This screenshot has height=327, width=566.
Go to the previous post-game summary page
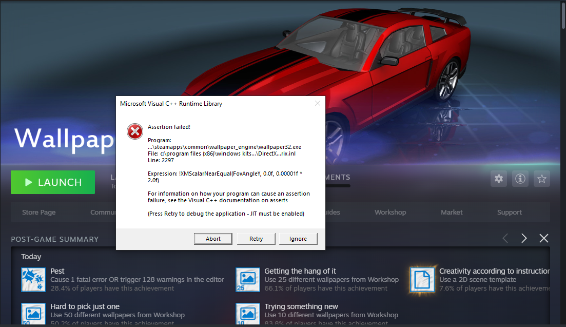pos(505,238)
